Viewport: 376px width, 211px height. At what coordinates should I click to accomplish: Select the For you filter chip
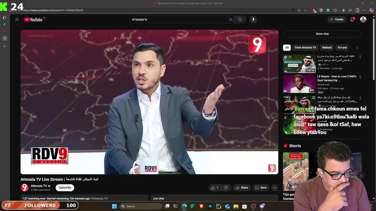click(342, 47)
